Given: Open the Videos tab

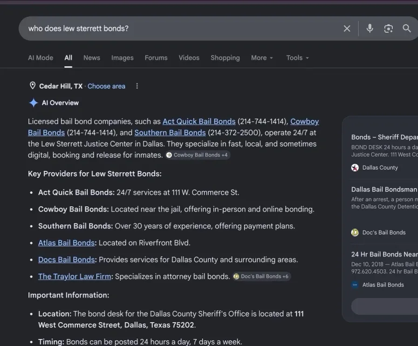Looking at the screenshot, I should point(189,58).
